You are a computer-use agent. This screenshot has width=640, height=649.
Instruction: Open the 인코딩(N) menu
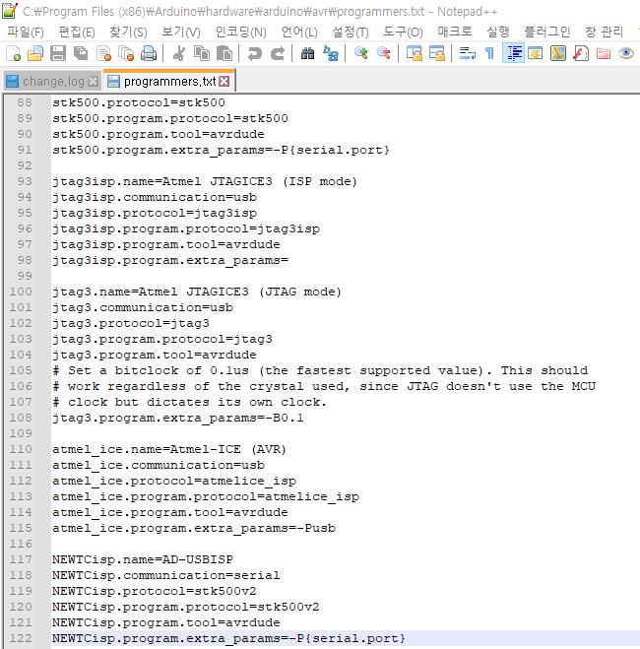click(240, 32)
